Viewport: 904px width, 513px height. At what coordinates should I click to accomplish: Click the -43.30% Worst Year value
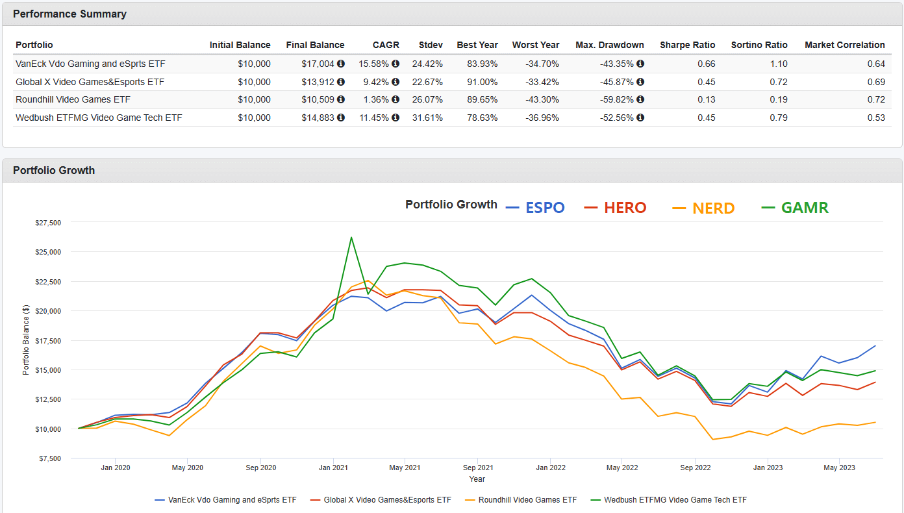tap(543, 99)
